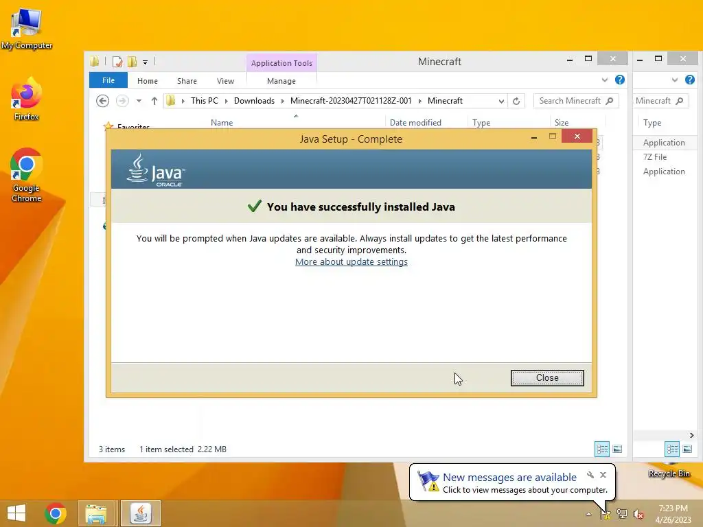This screenshot has width=703, height=527.
Task: Click the Type column header in the back window
Action: click(x=652, y=123)
